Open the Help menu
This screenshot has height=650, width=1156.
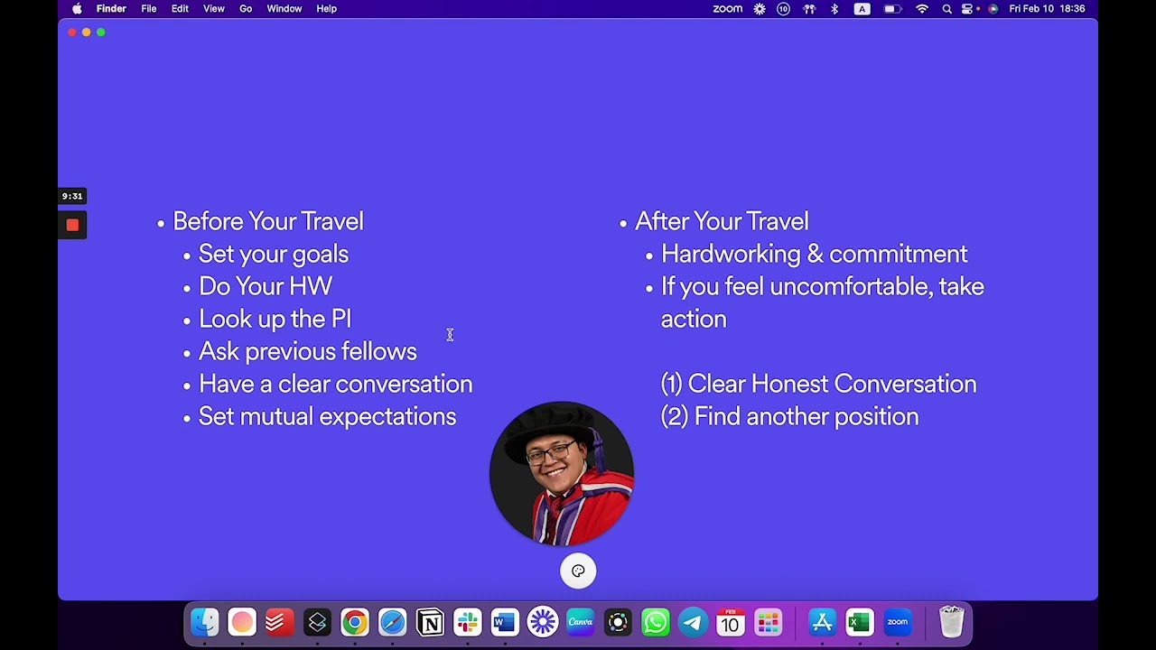pyautogui.click(x=326, y=9)
